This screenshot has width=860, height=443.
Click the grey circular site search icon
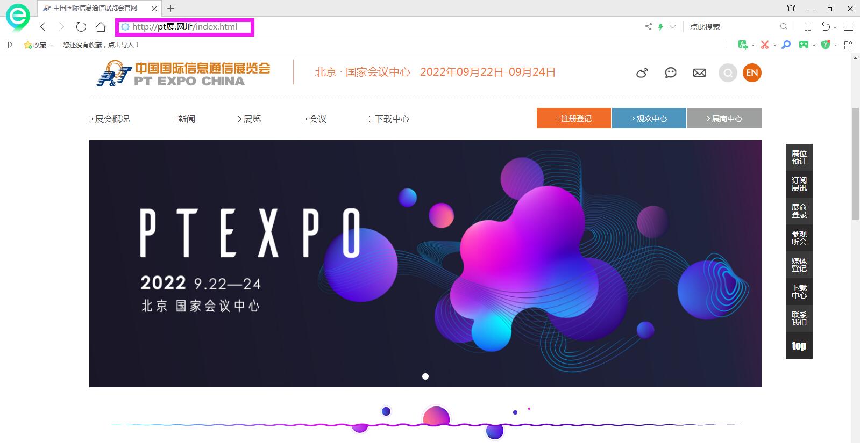pyautogui.click(x=728, y=73)
